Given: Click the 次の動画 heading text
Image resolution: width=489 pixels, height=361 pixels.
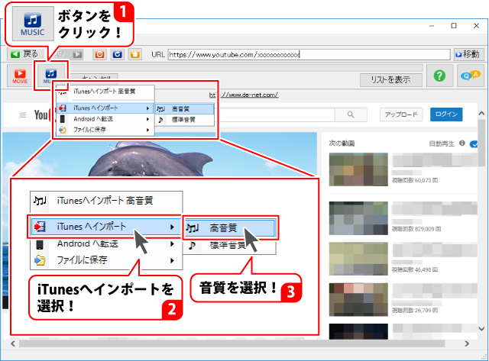Looking at the screenshot, I should pos(342,143).
